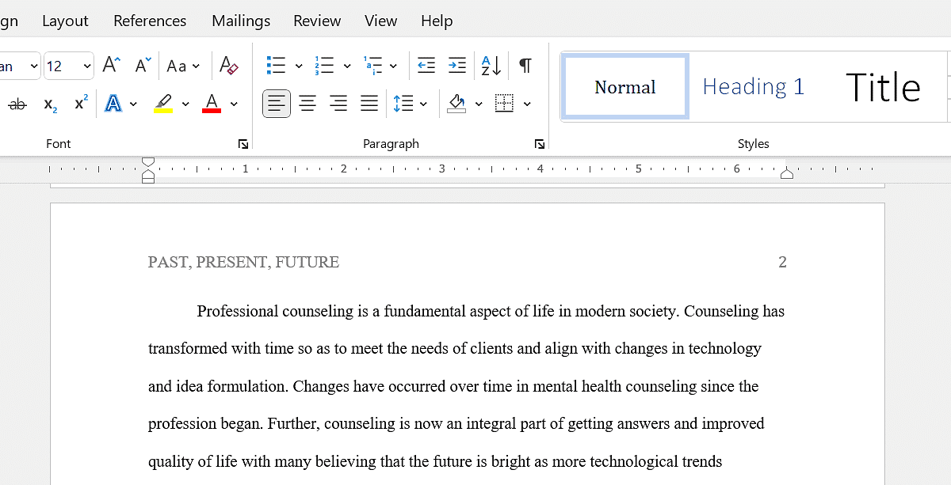The width and height of the screenshot is (951, 485).
Task: Apply Heading 1 style
Action: pos(754,86)
